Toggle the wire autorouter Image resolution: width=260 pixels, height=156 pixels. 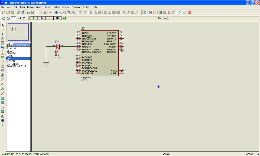click(x=144, y=12)
